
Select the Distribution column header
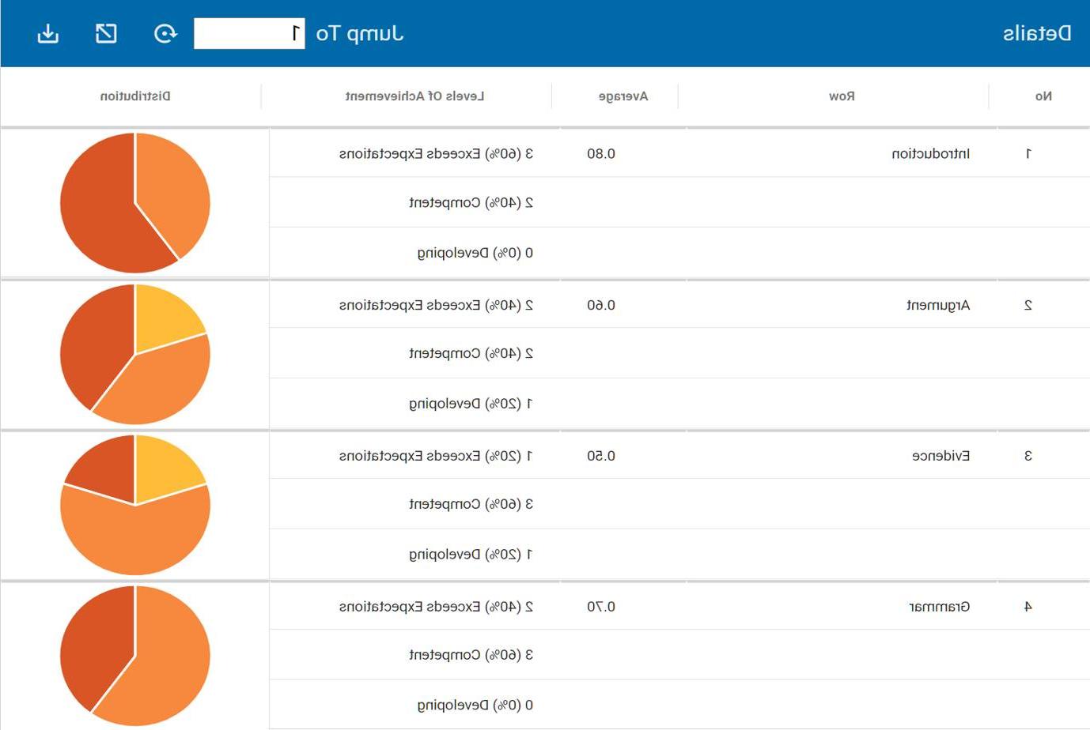click(135, 96)
